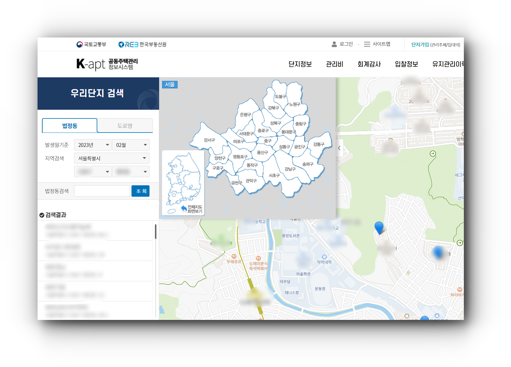Screen dimensions: 511x367
Task: Select 강서구 on the Seoul map
Action: (209, 140)
